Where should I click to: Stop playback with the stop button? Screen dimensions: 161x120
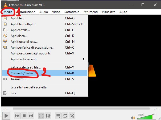point(24,116)
